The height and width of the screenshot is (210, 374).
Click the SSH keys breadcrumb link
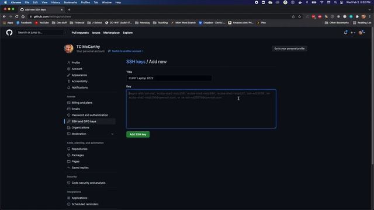(136, 62)
